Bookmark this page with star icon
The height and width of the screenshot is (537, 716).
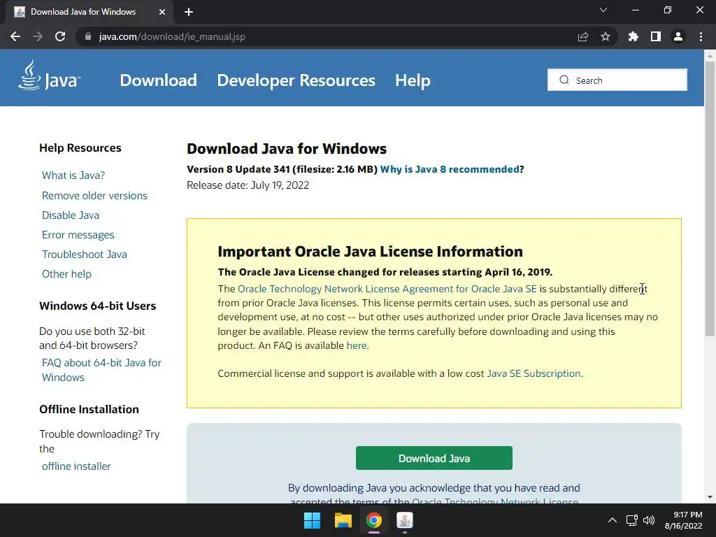606,36
